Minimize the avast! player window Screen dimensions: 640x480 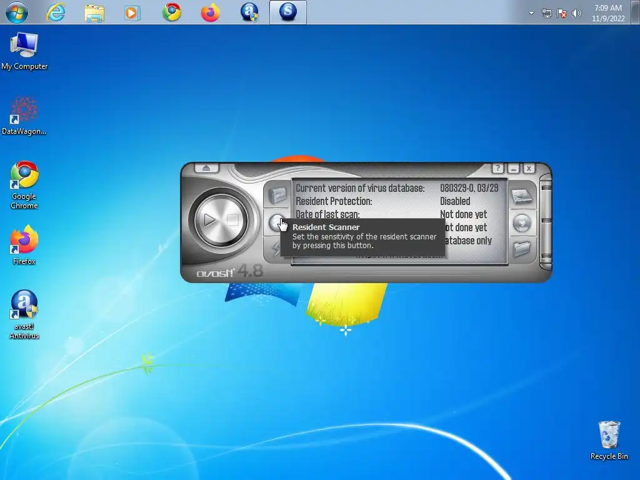(x=514, y=168)
